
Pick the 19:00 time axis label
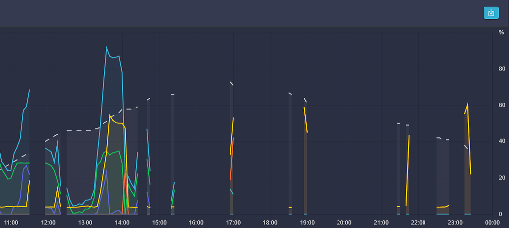tap(307, 222)
